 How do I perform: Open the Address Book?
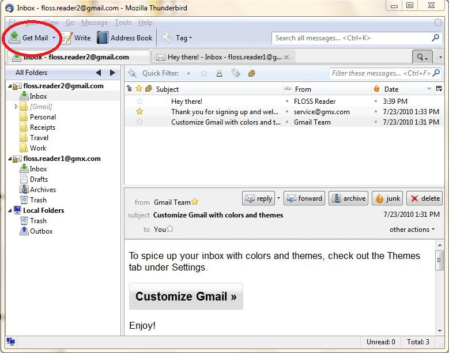tap(103, 38)
